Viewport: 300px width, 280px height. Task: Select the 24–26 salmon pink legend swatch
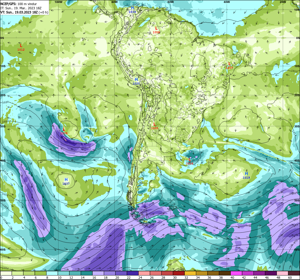[x=144, y=273]
